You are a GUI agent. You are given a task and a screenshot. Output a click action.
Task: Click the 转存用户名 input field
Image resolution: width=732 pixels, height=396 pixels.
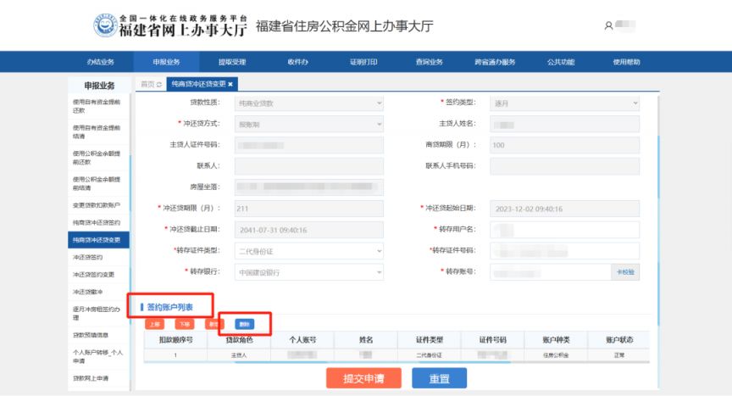[564, 230]
